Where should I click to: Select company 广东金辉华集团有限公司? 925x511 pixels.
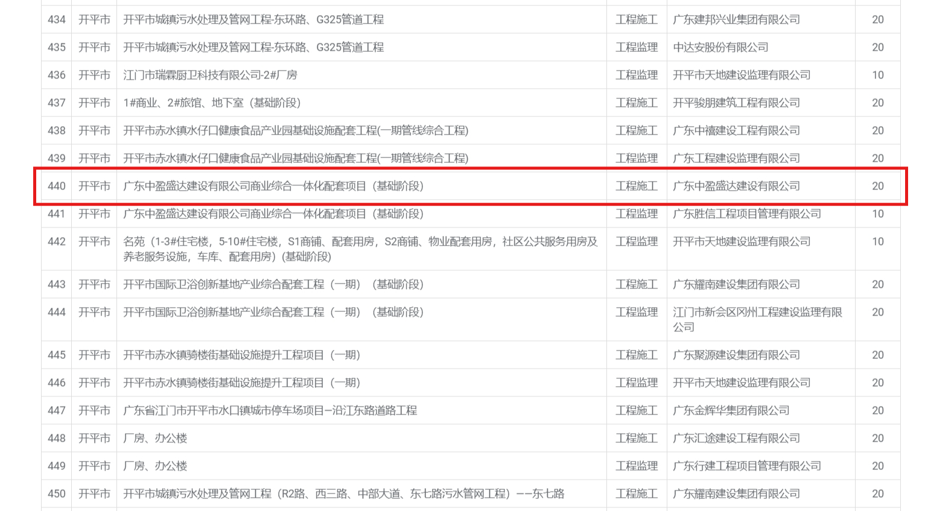pos(731,411)
